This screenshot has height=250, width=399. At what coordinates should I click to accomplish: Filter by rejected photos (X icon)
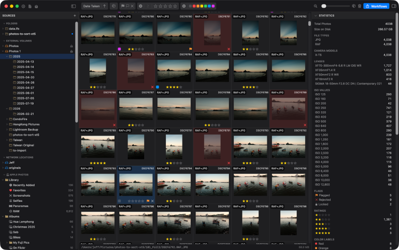coord(132,6)
